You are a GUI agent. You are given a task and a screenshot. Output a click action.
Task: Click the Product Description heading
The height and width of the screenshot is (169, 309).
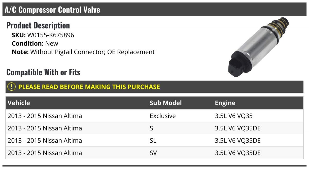(38, 25)
